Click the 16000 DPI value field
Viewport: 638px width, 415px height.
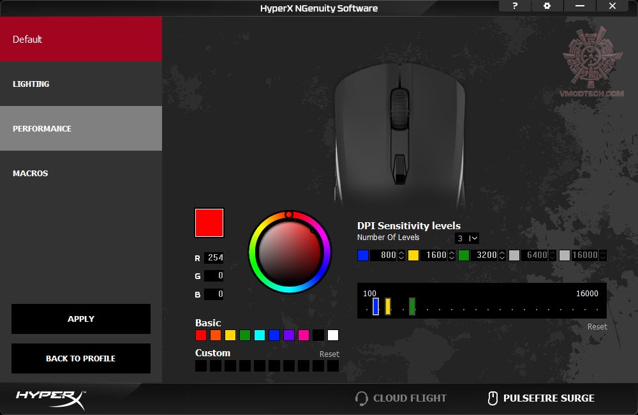tap(584, 255)
